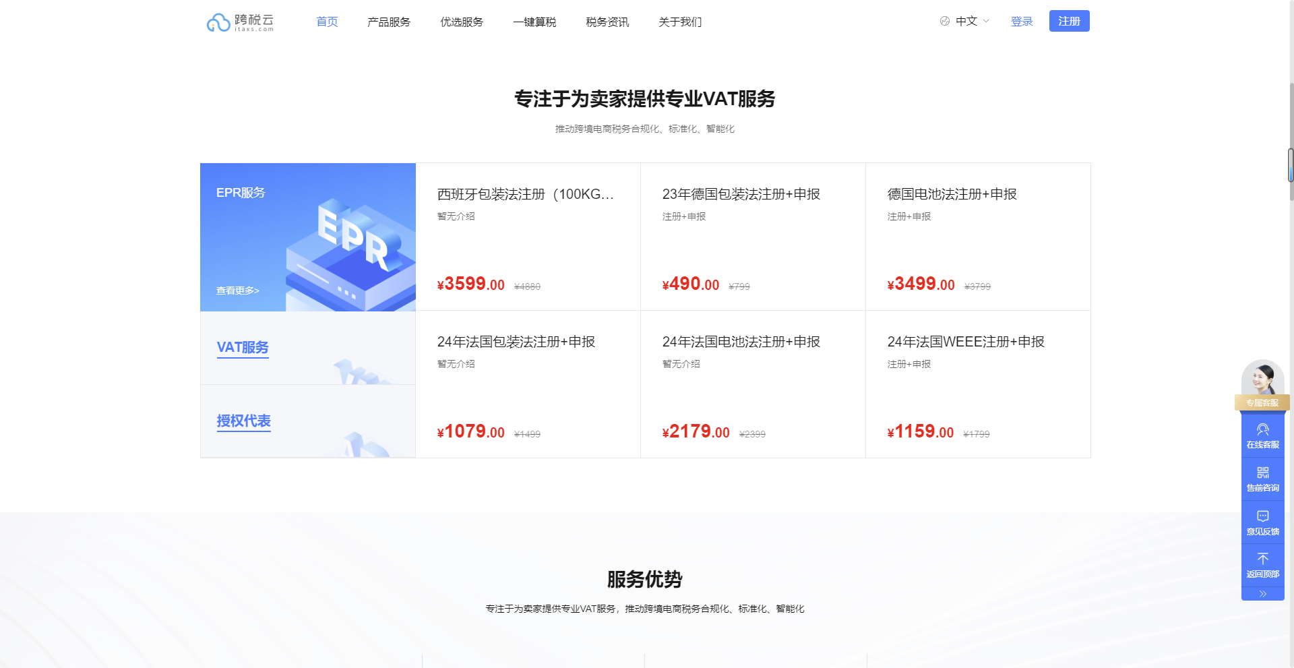Click the 登录 link
Screen dimensions: 1294x668
(1022, 22)
